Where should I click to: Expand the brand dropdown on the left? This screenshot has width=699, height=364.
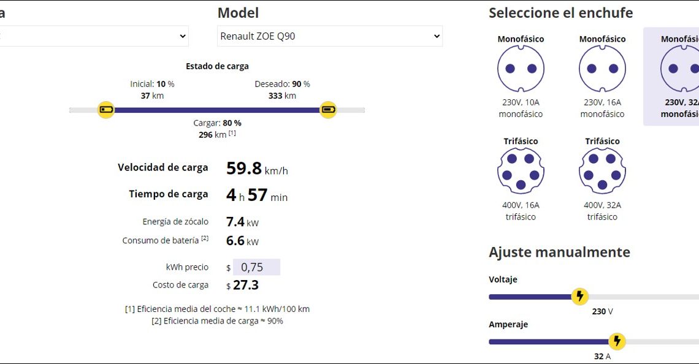(x=92, y=36)
